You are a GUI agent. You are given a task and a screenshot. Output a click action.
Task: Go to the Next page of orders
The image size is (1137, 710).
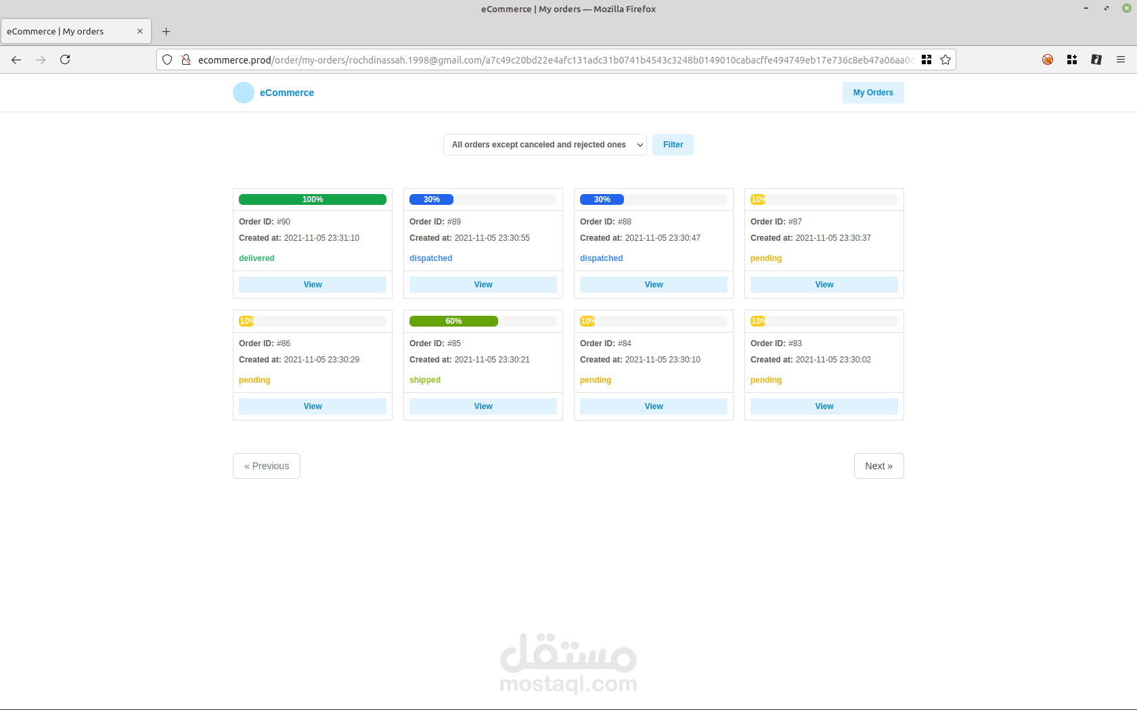(x=878, y=466)
